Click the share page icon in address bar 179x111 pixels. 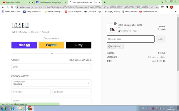coord(152,7)
